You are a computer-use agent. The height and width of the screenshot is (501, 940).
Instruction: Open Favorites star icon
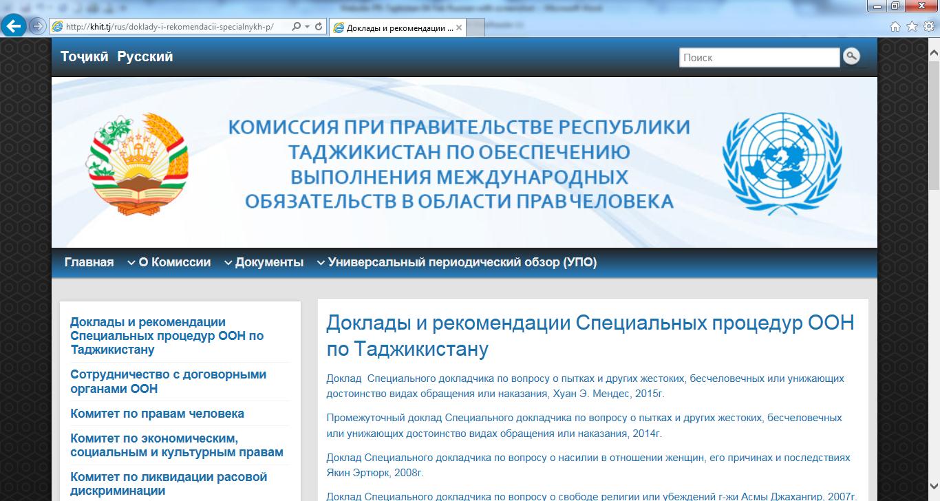pos(912,27)
